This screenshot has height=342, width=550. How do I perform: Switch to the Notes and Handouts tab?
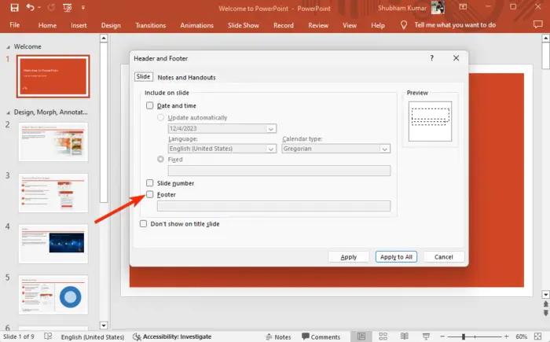(186, 78)
